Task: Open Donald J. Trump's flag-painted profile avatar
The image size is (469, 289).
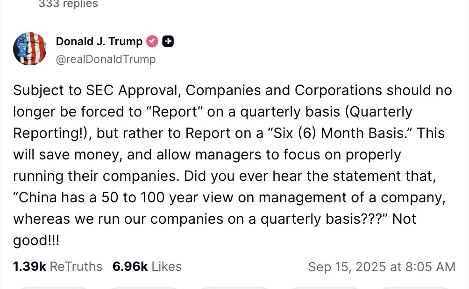Action: (29, 48)
